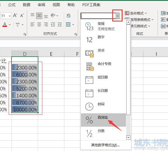The width and height of the screenshot is (168, 151).
Task: Expand the phonetic guide dropdown arrow
Action: click(x=22, y=25)
